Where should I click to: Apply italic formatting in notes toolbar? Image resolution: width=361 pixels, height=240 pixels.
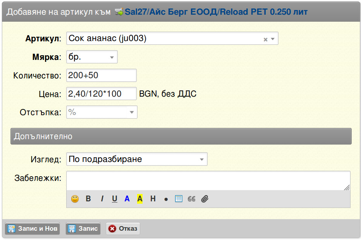click(x=102, y=199)
